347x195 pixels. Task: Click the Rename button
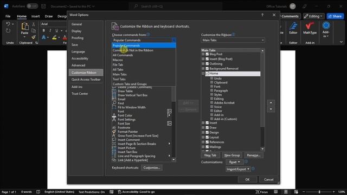click(x=254, y=155)
